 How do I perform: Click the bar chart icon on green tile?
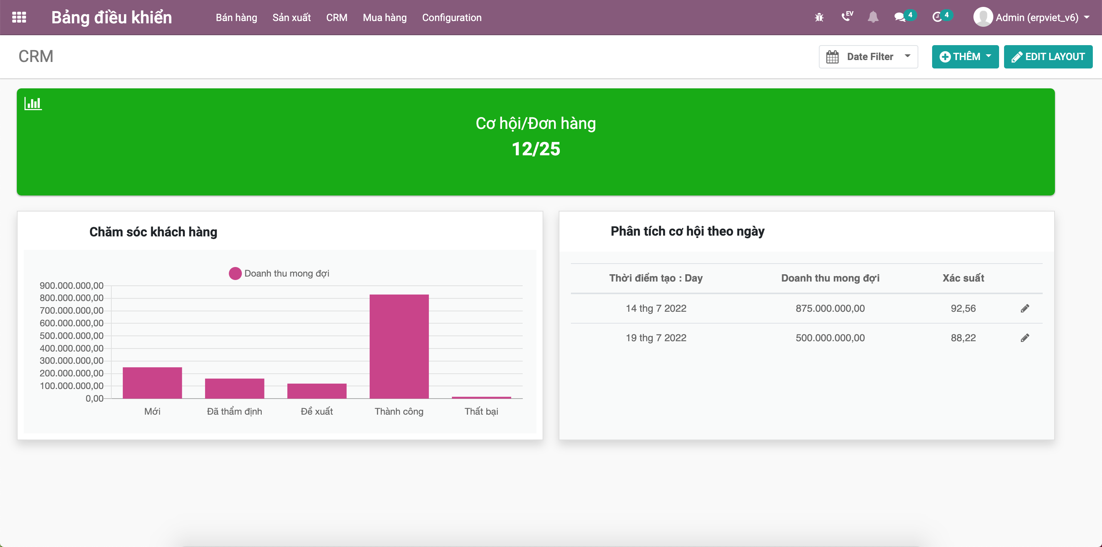(33, 103)
